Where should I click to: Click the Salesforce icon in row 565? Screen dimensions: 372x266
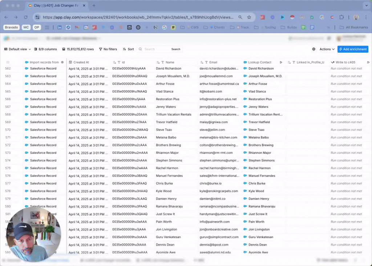coord(27,92)
